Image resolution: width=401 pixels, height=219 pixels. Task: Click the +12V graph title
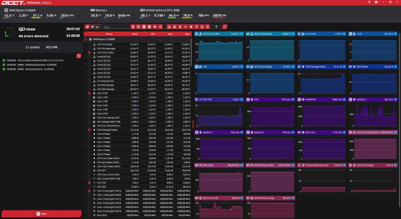[x=359, y=34]
